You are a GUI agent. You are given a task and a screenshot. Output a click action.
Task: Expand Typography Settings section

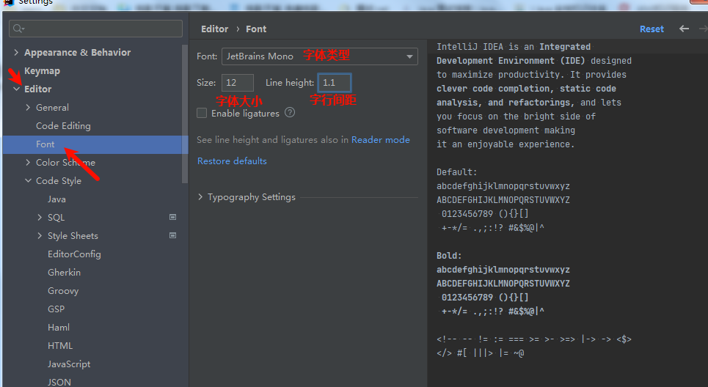200,197
